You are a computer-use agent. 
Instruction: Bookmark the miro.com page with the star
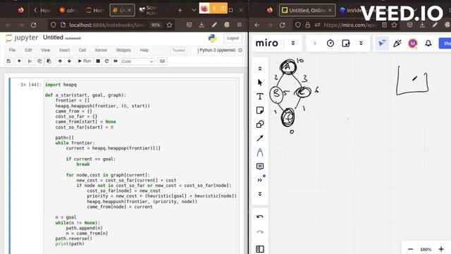394,25
